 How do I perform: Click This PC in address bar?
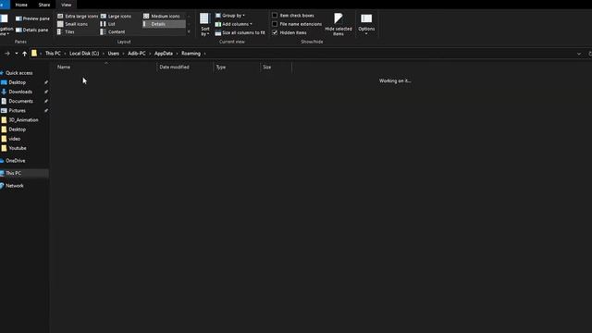(x=53, y=54)
